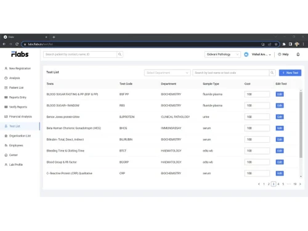
Task: Edit the C-Reactive Protein Qualitative test
Action: [280, 173]
